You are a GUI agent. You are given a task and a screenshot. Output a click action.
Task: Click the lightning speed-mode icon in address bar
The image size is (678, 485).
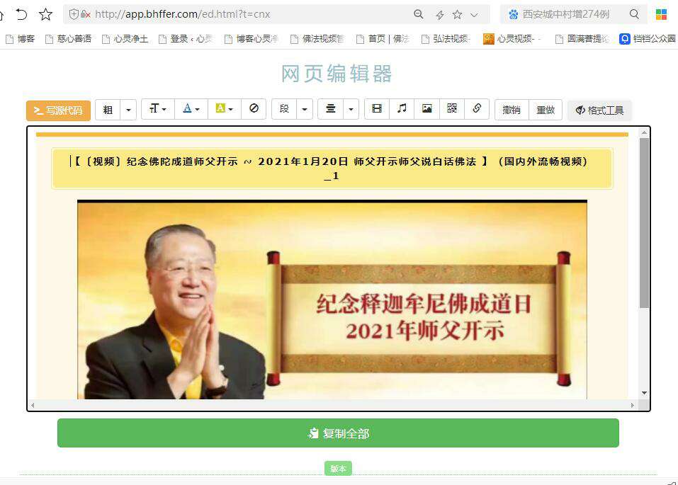pyautogui.click(x=440, y=15)
